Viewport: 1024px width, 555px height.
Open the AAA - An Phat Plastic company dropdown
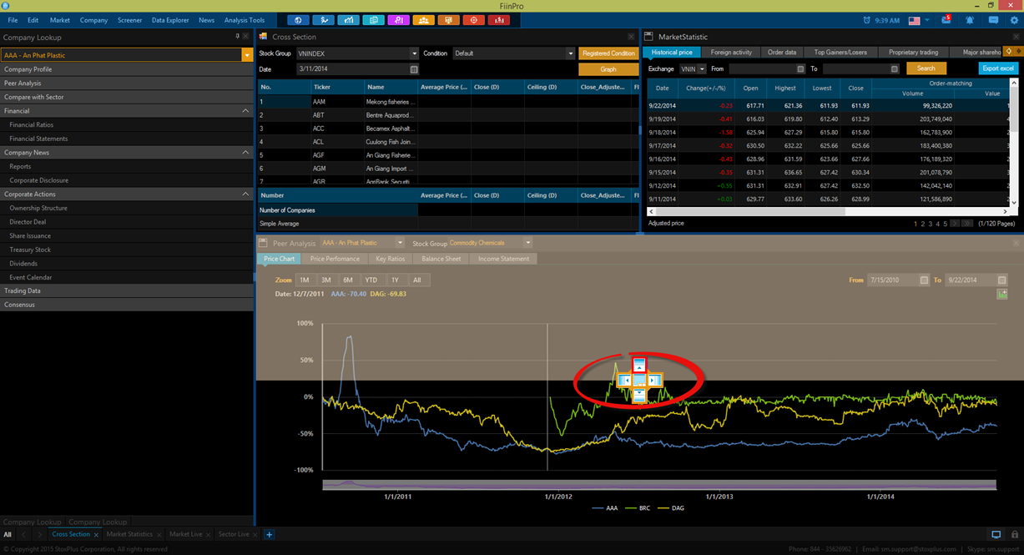click(246, 55)
